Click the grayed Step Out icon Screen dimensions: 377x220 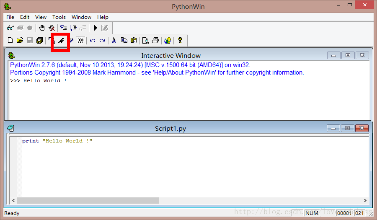pos(83,28)
